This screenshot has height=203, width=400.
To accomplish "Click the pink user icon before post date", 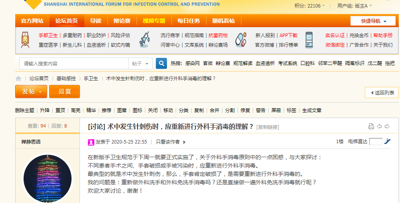I will [x=91, y=142].
